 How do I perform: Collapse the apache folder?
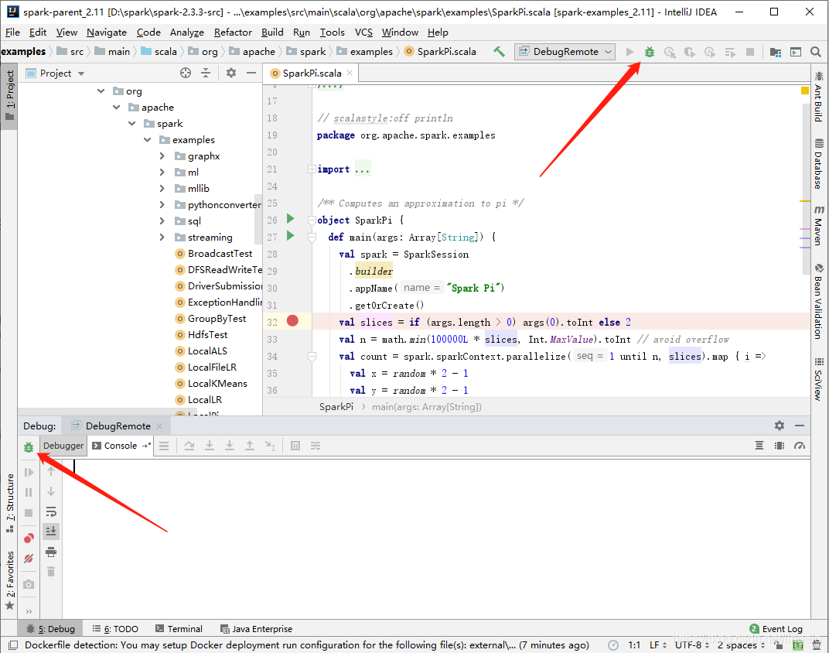[116, 108]
